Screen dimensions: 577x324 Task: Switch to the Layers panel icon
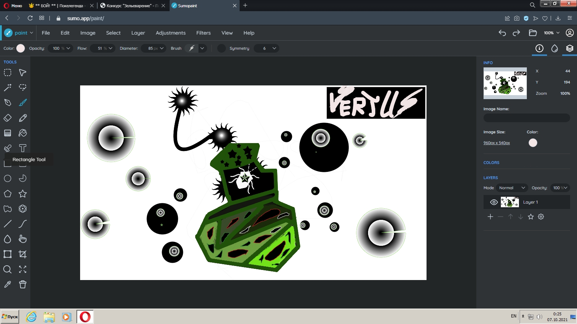tap(569, 48)
